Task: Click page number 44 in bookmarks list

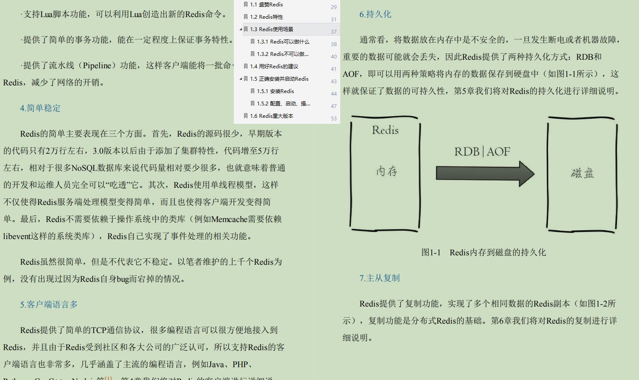Action: (x=334, y=94)
